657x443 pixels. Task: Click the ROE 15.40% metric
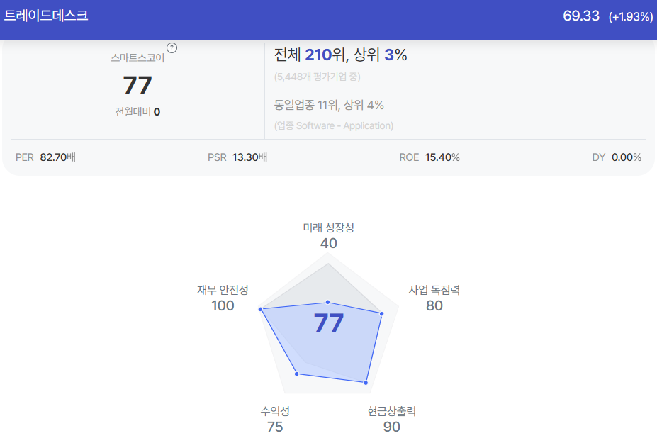(x=429, y=157)
